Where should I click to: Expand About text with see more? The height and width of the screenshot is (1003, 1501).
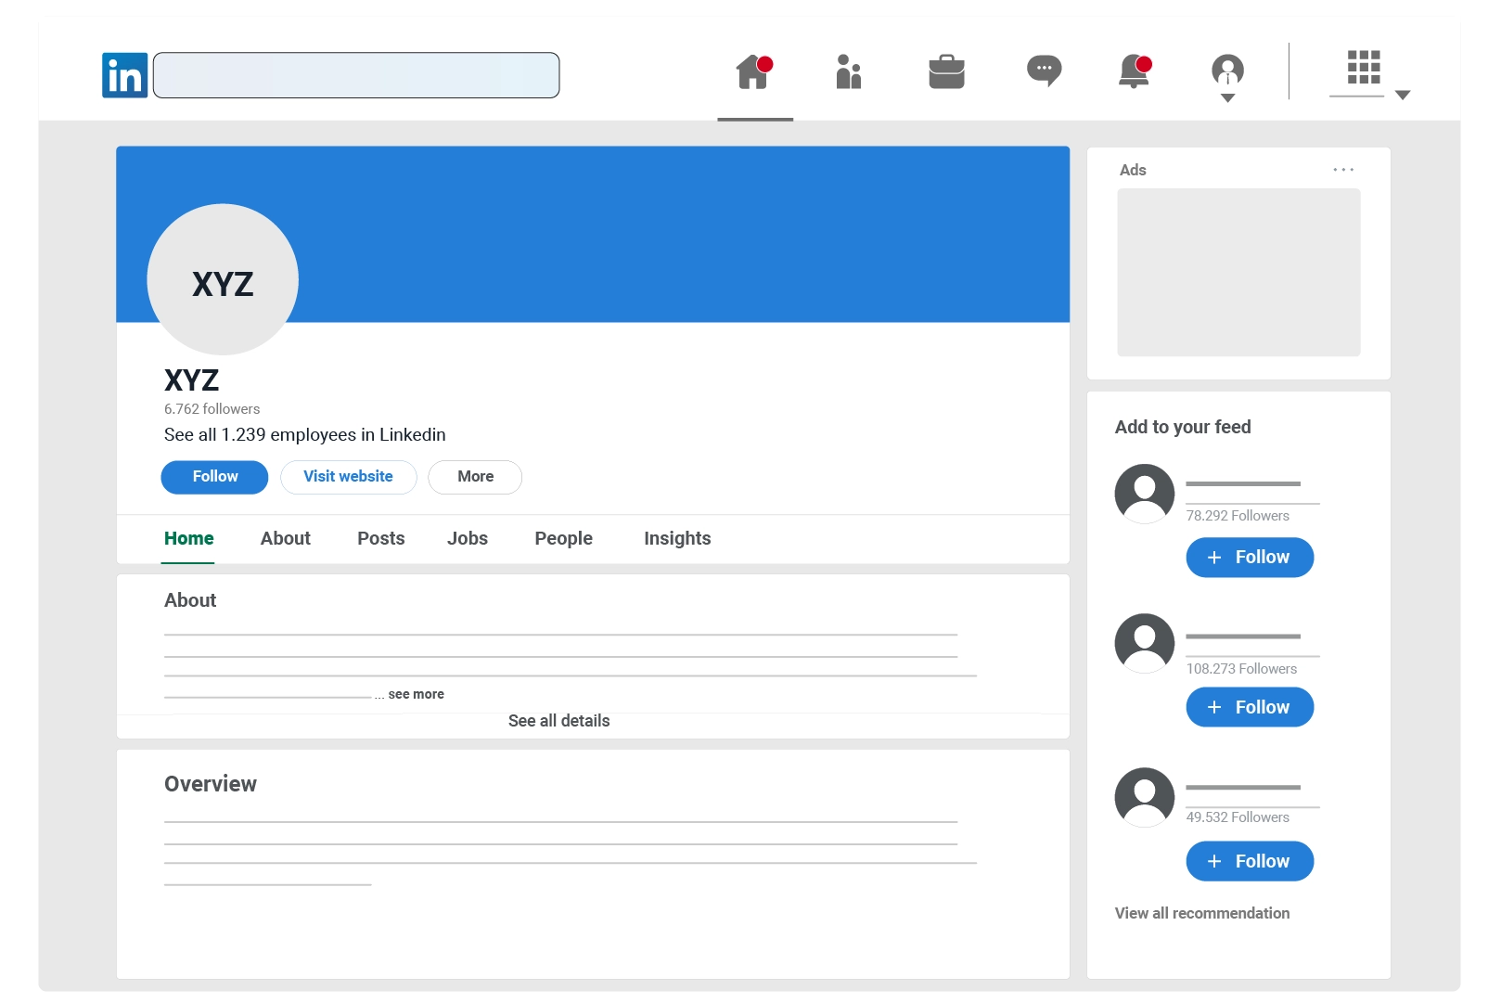416,695
